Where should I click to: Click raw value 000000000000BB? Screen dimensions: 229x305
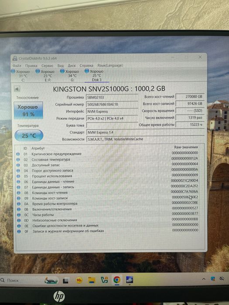click(185, 219)
